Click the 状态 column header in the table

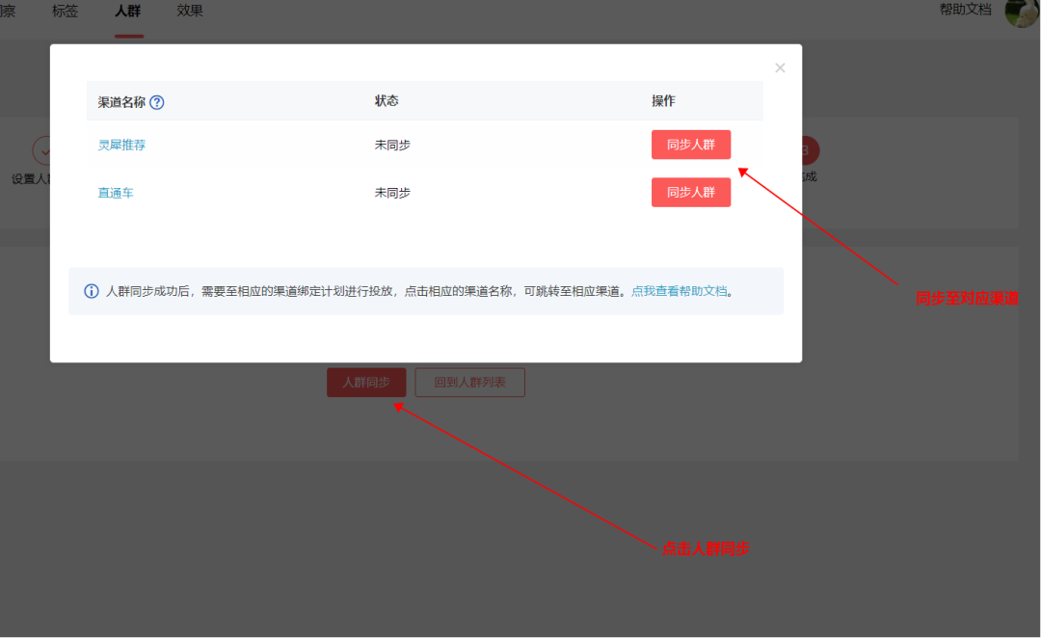[x=386, y=101]
